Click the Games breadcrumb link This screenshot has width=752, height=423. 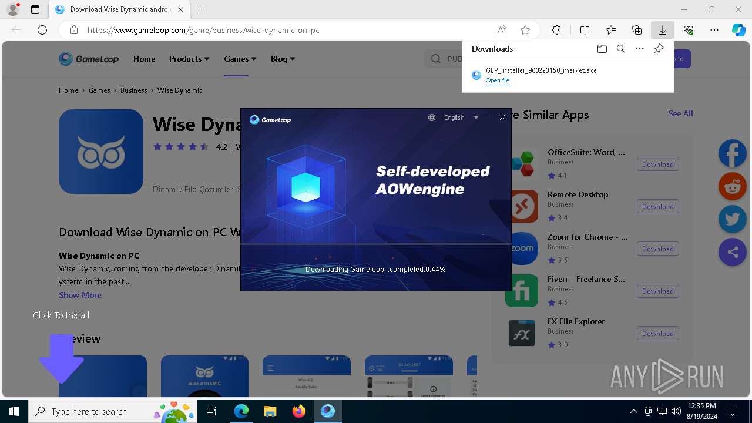[x=99, y=90]
